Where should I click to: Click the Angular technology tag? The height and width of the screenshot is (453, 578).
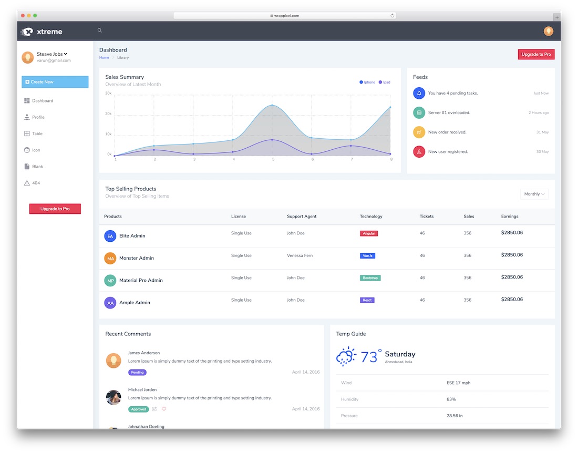click(369, 233)
